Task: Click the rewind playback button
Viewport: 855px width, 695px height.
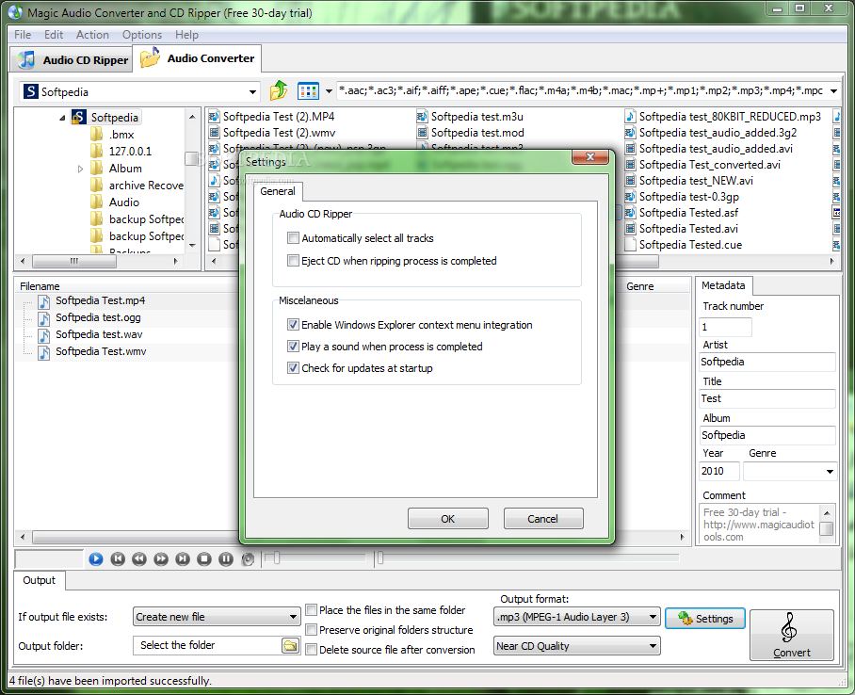Action: point(139,559)
